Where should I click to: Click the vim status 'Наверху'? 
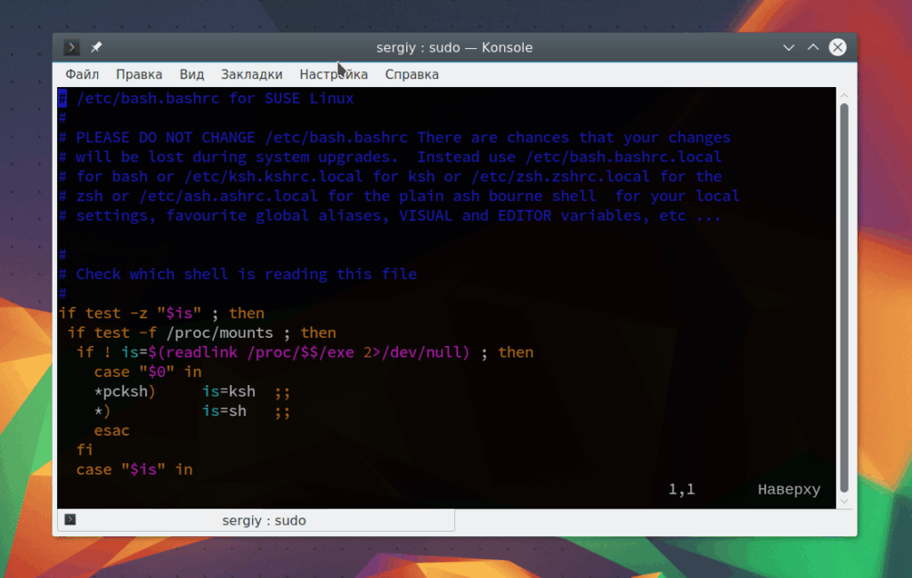point(789,490)
